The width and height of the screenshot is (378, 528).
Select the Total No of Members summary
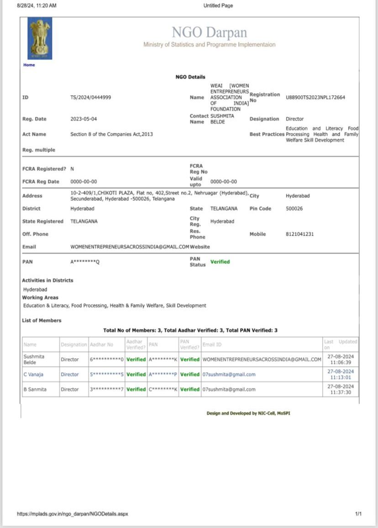(x=190, y=330)
